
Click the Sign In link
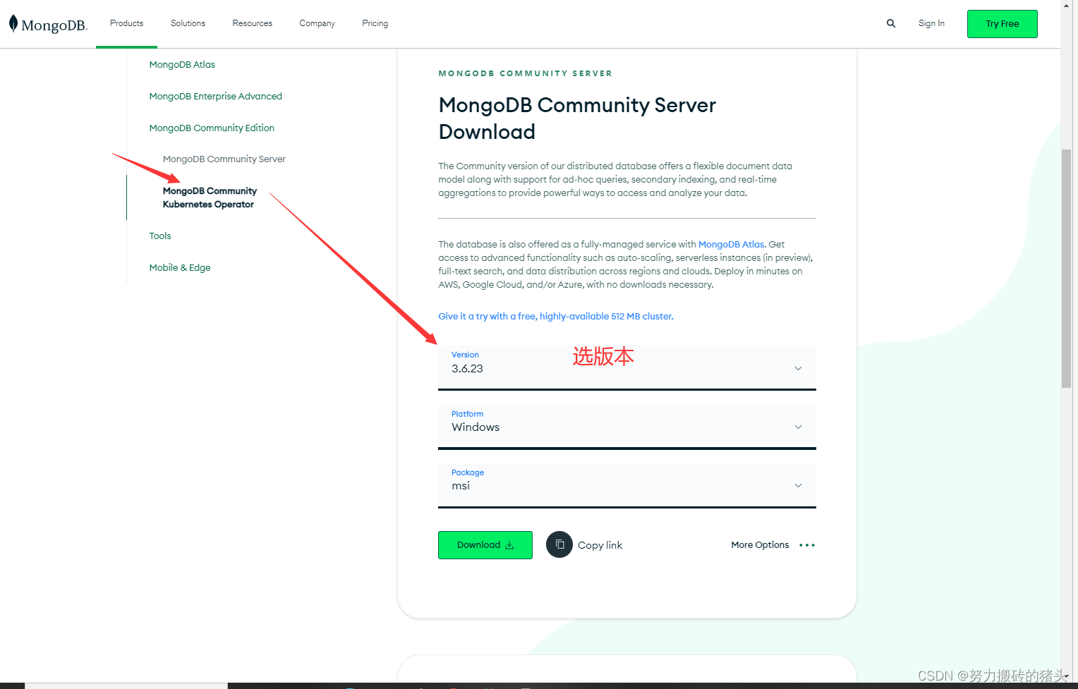pyautogui.click(x=931, y=23)
